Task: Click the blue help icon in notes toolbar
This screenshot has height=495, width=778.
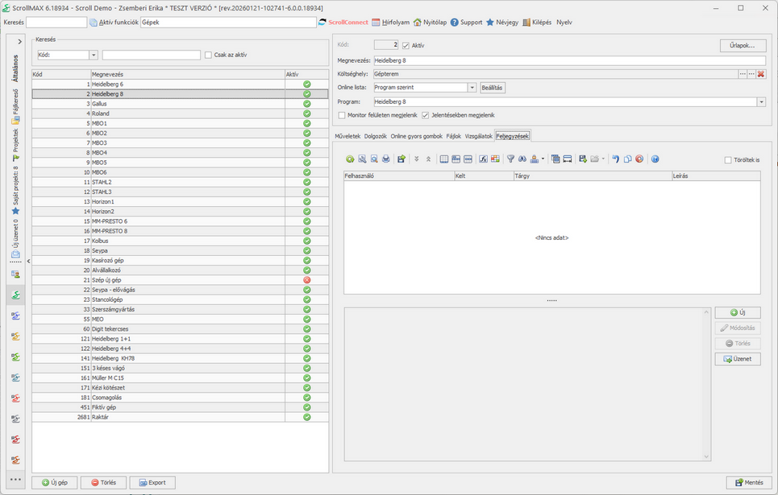Action: click(655, 159)
